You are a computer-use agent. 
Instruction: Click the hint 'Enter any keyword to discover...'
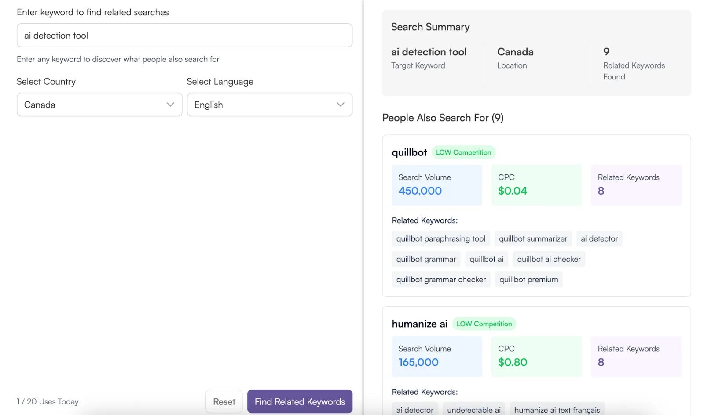coord(118,59)
